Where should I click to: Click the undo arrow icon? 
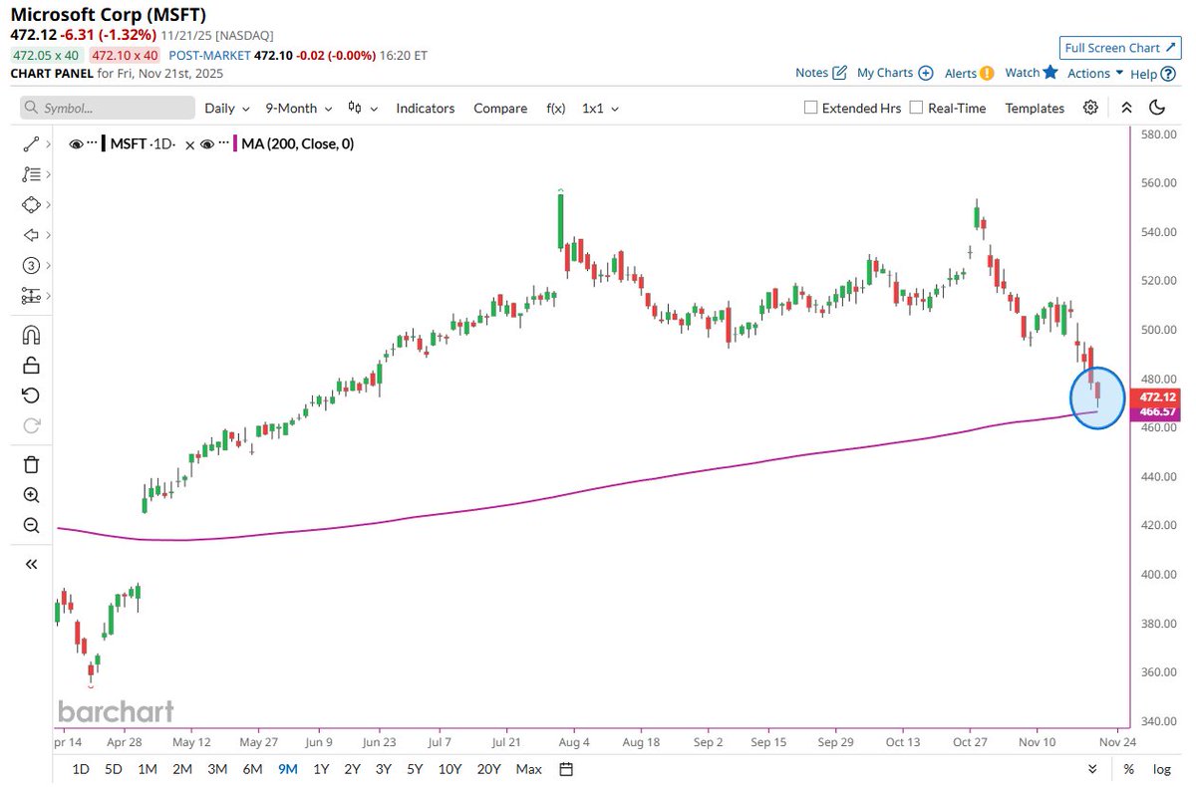[x=31, y=395]
